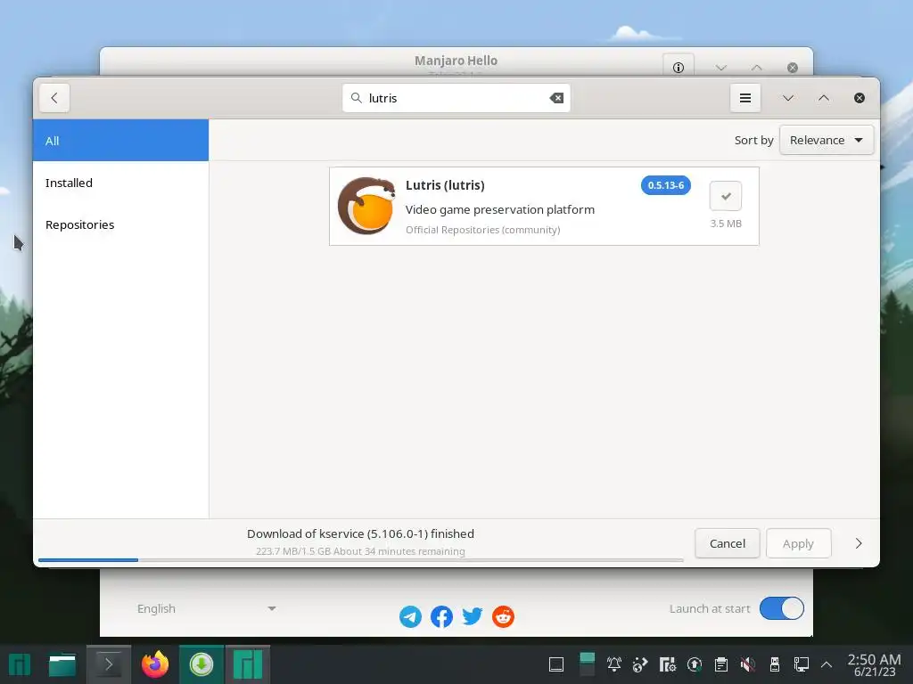
Task: Select the Repositories category
Action: (120, 224)
